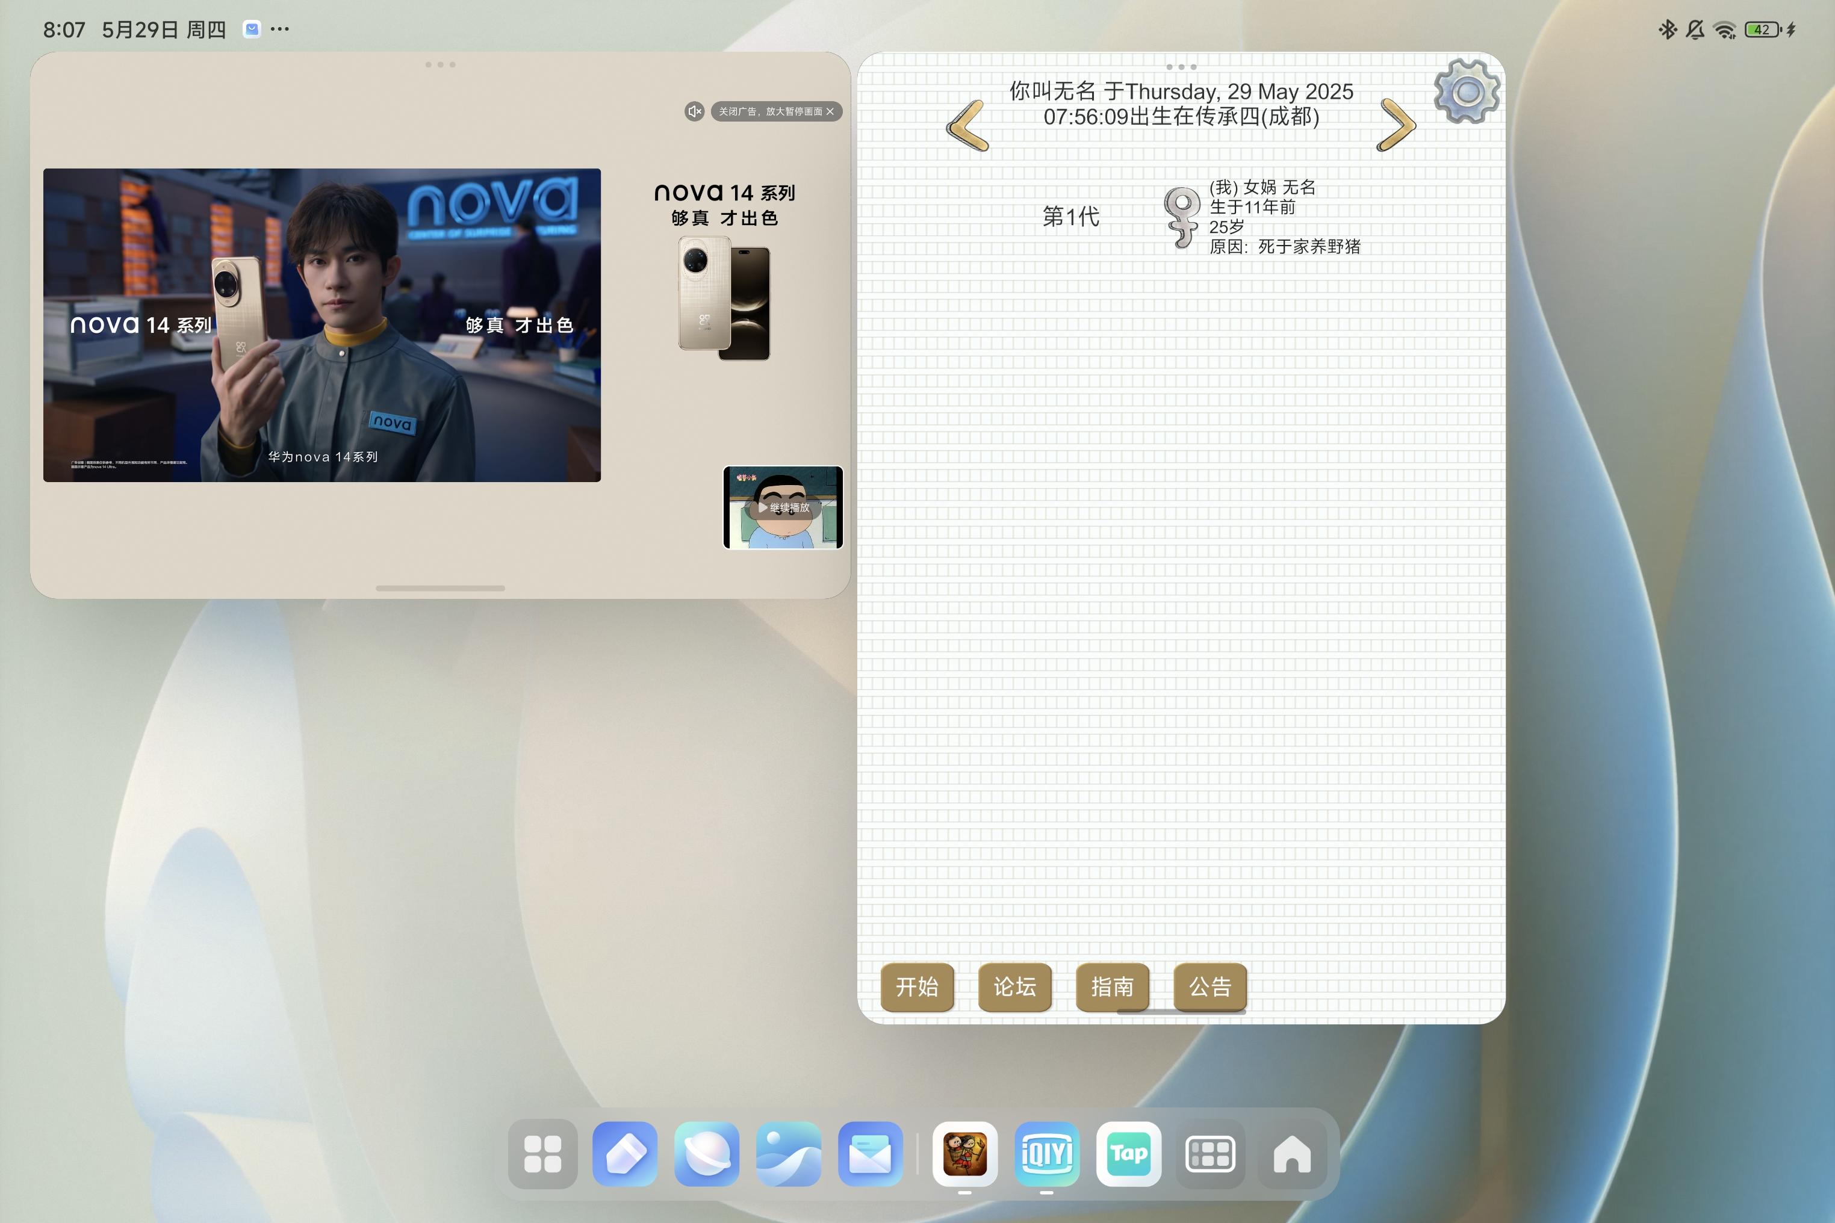1835x1223 pixels.
Task: Launch the blue notes pen app in dock
Action: [x=625, y=1154]
